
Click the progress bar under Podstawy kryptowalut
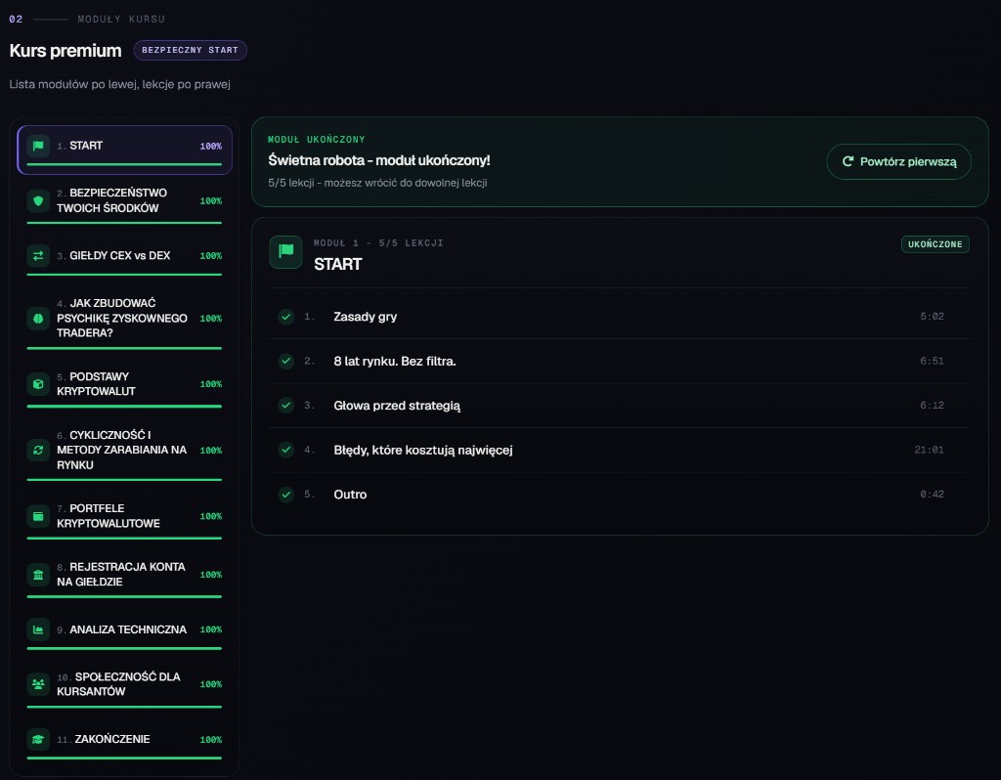[x=124, y=406]
